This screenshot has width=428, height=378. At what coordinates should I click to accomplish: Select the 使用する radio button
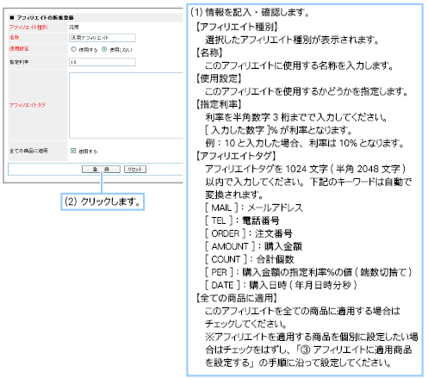[x=74, y=49]
